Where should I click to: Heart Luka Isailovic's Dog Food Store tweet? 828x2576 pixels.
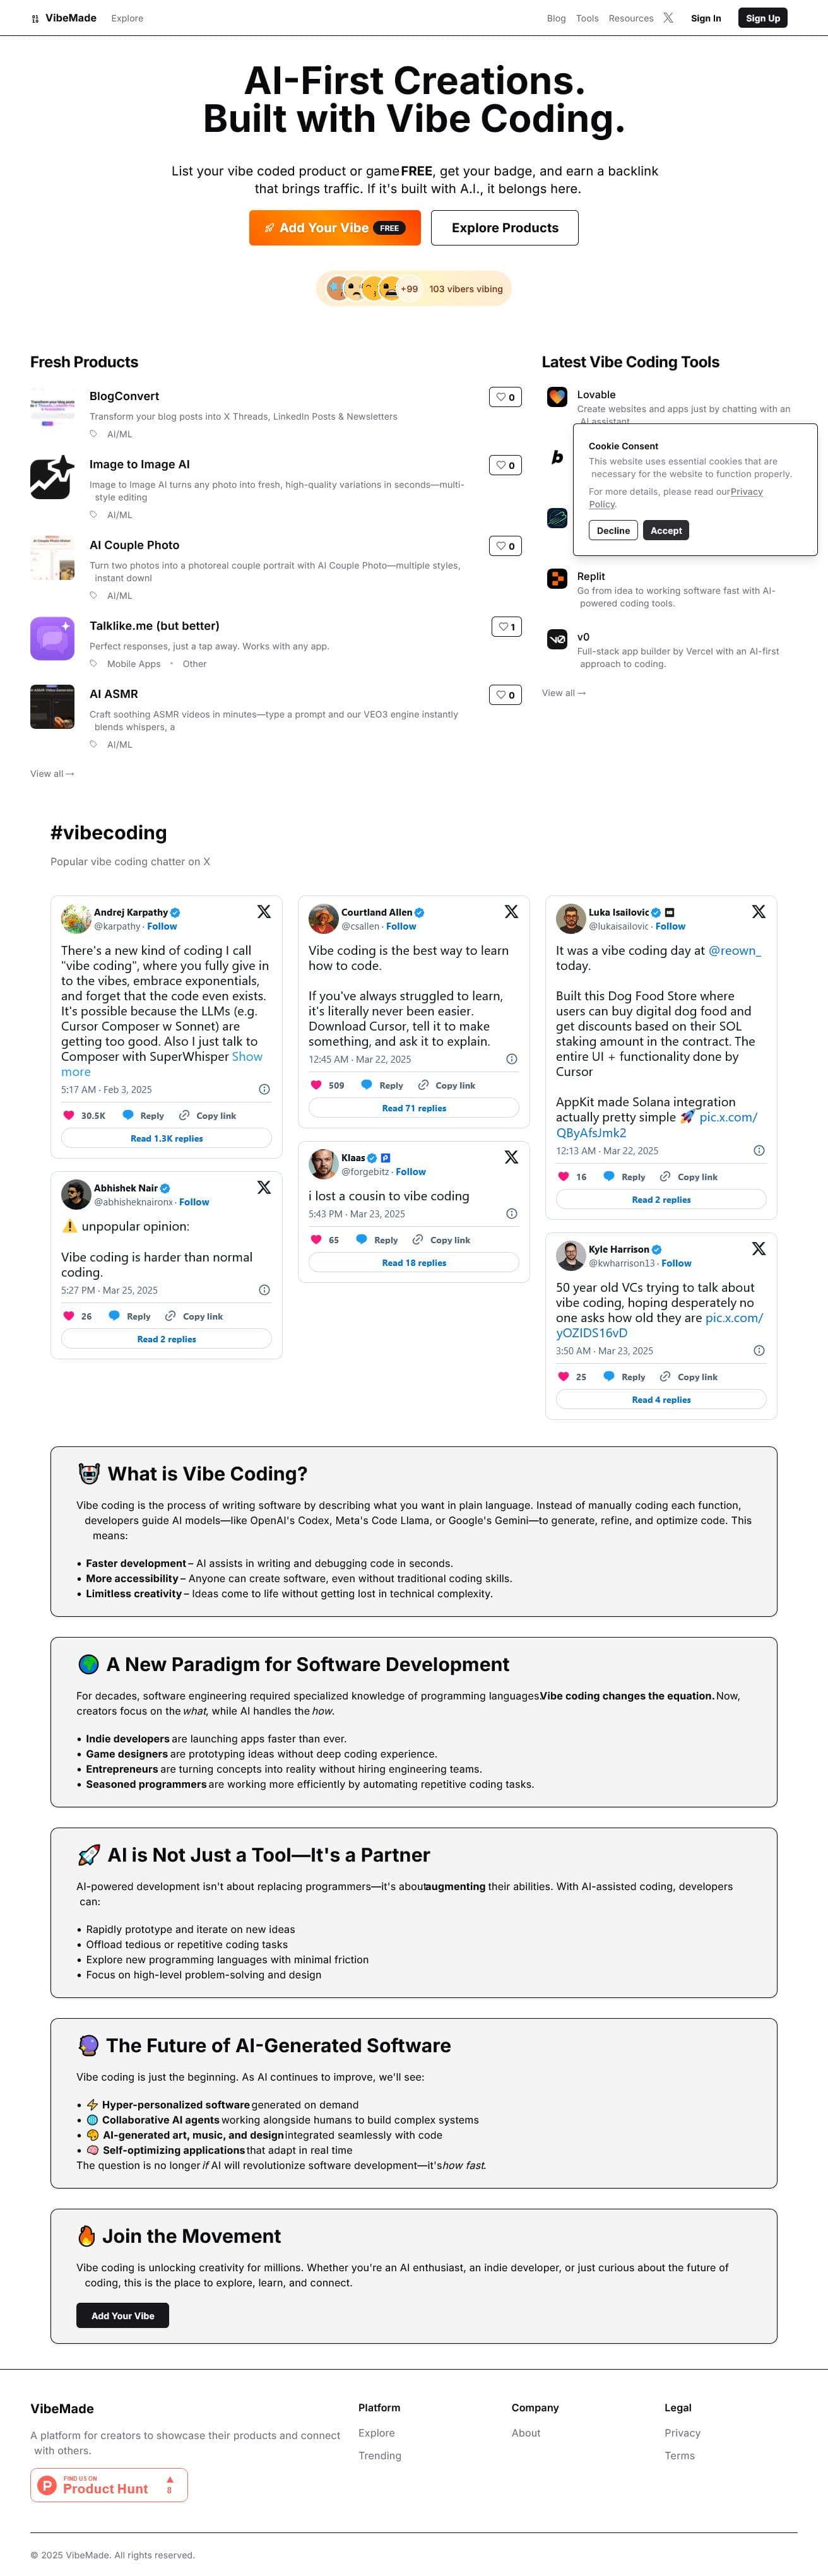pos(563,1177)
